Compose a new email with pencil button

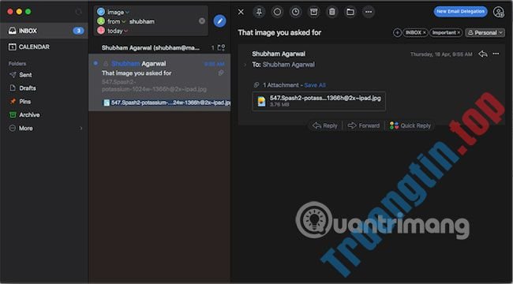[x=220, y=21]
